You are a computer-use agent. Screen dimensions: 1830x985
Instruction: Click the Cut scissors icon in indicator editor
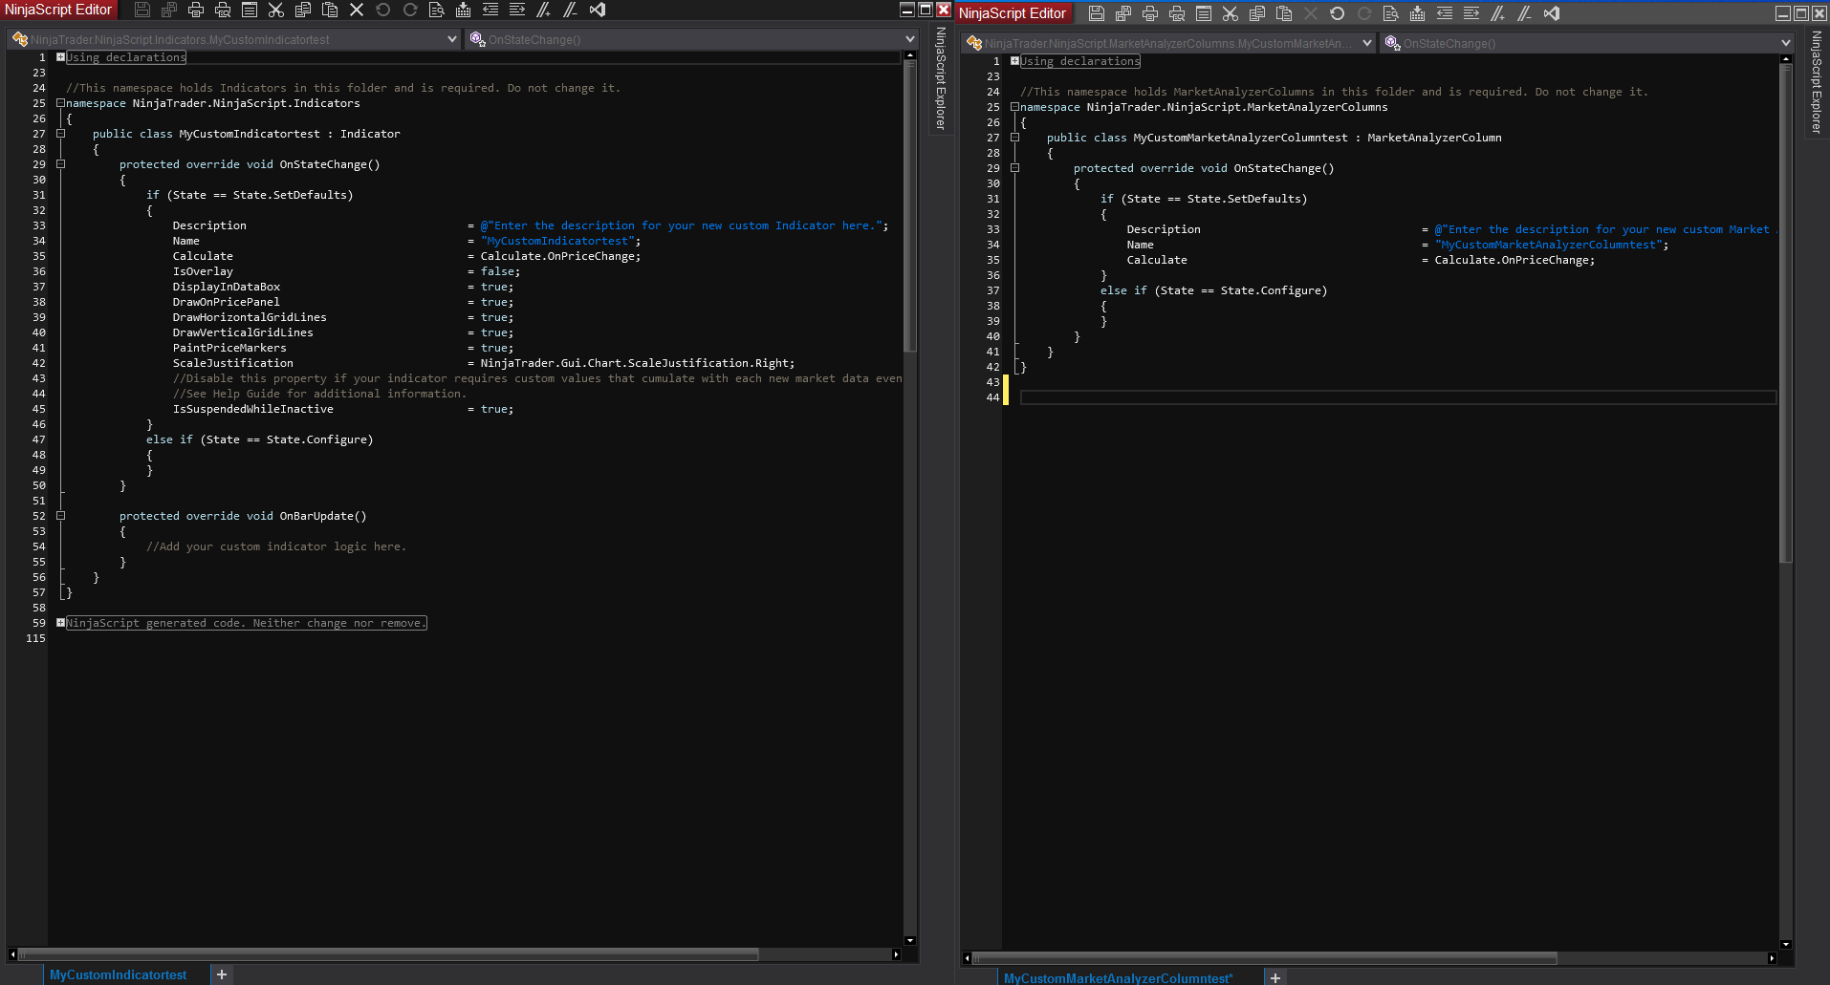tap(276, 10)
